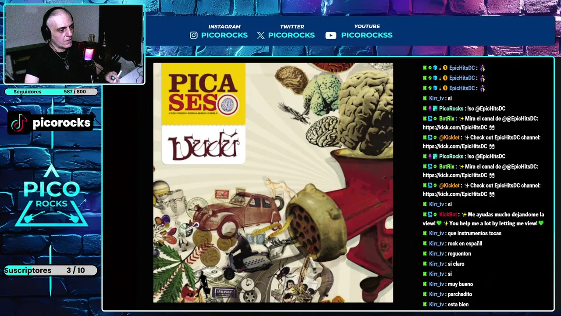Click KickBot message 'Me ayudas mucho dejandome la view'
Viewport: 561px width, 316px height.
click(483, 219)
